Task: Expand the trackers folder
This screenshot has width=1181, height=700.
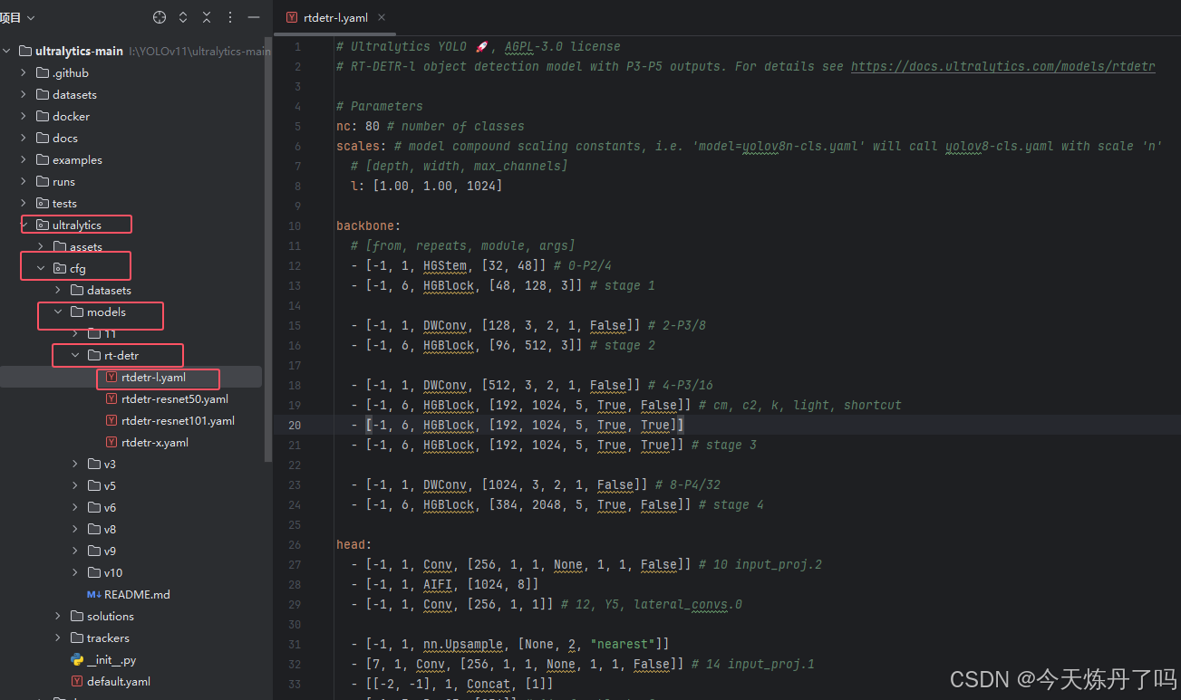Action: click(x=59, y=638)
